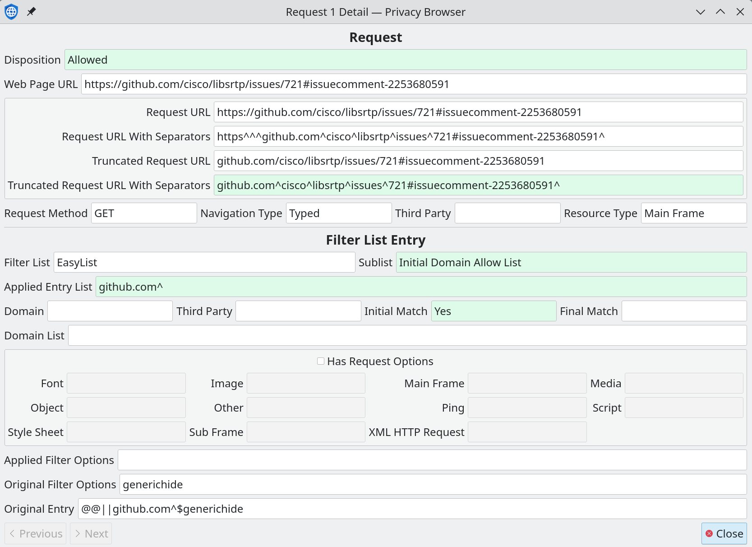Click the Privacy Browser globe shield icon

pyautogui.click(x=11, y=12)
